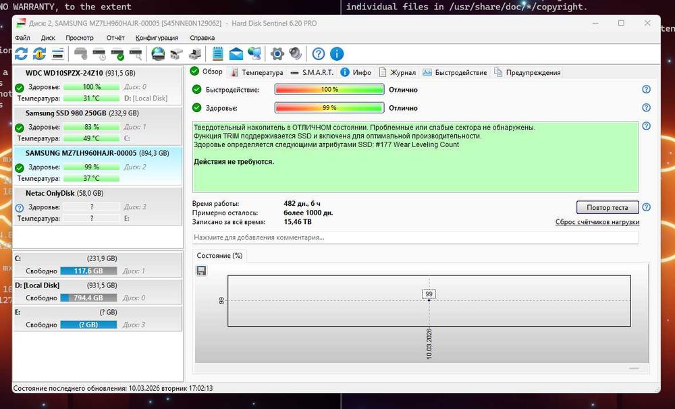Click the 99 data point on graph

click(429, 300)
